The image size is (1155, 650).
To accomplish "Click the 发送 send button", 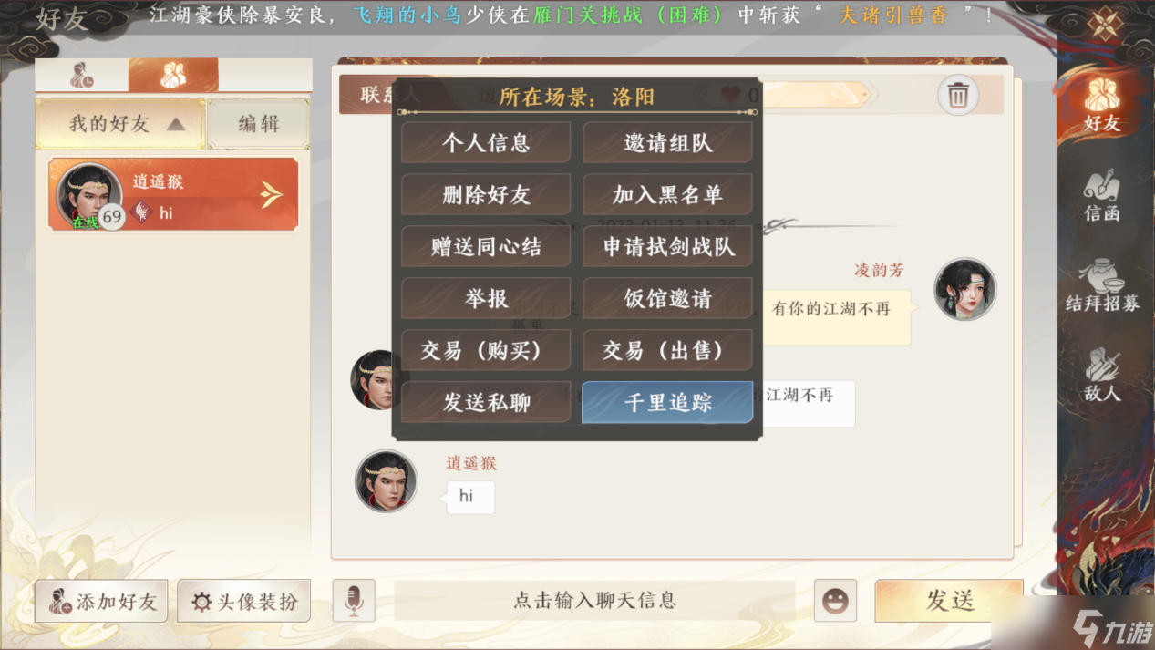I will tap(949, 600).
